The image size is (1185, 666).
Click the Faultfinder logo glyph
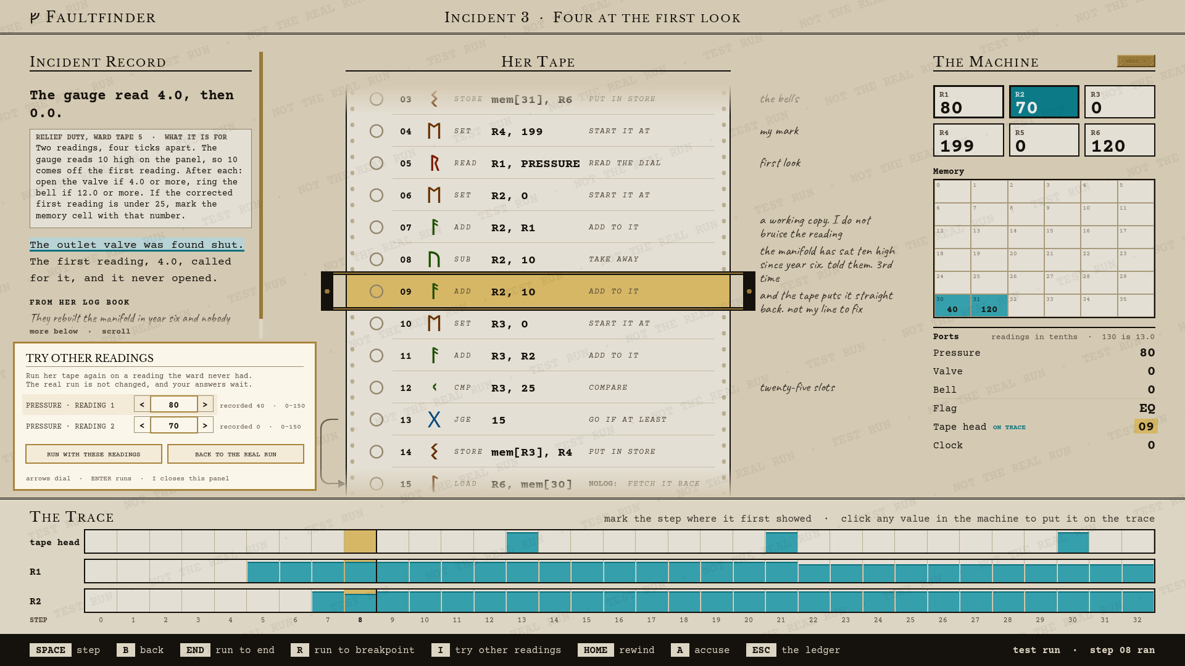point(35,17)
